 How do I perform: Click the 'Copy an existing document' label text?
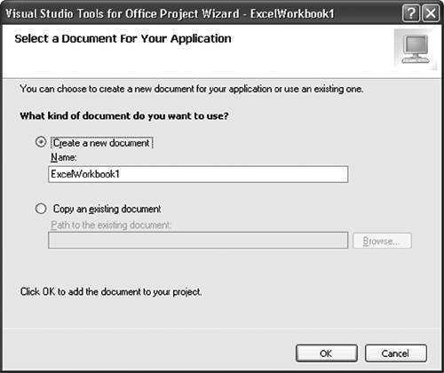tap(107, 209)
